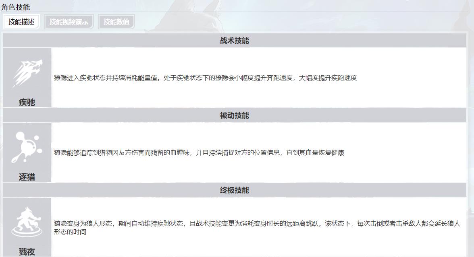Click the 疾驰 skill name label
Viewport: 474px width, 257px height.
coord(27,103)
